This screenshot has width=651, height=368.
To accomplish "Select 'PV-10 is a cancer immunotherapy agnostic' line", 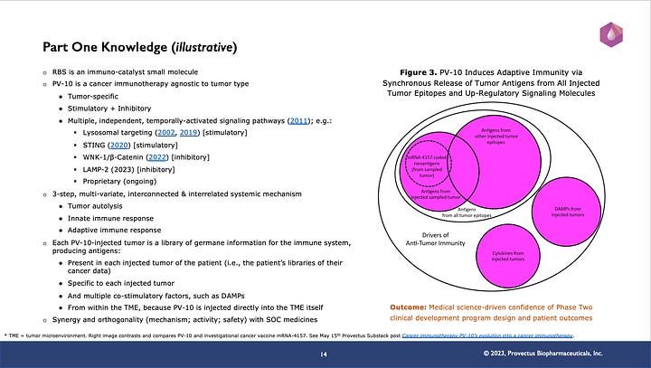I will pos(150,83).
